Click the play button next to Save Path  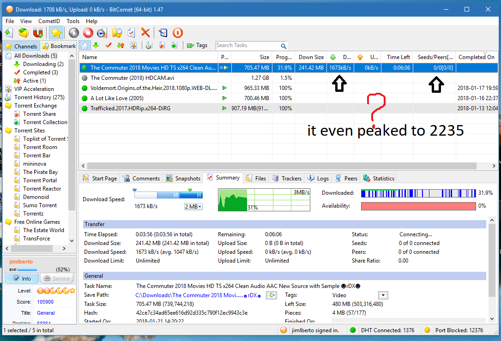[x=272, y=295]
